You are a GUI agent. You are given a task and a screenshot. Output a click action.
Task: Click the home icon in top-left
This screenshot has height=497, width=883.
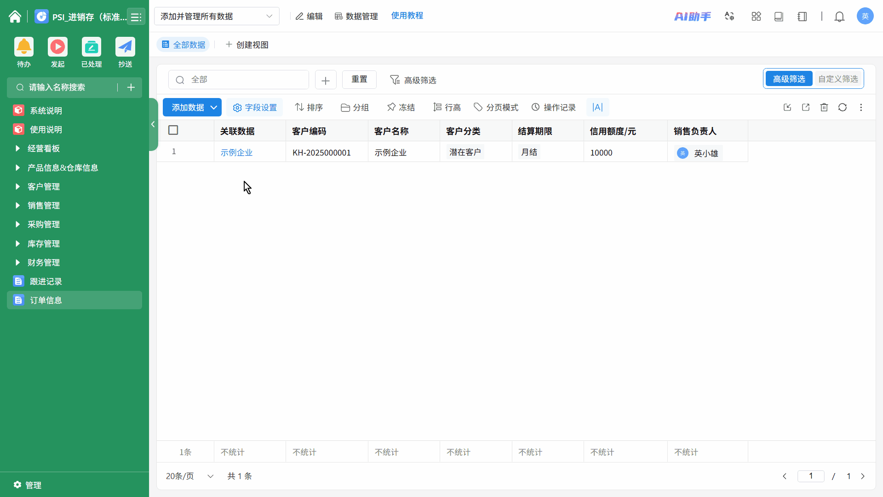pyautogui.click(x=15, y=17)
